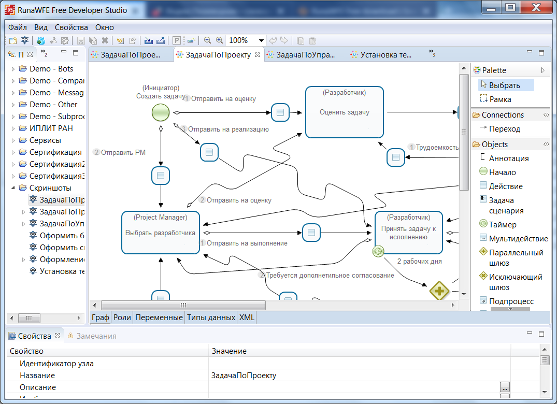Click the project tree horizontal scrollbar thumb
The width and height of the screenshot is (557, 404).
(x=29, y=318)
